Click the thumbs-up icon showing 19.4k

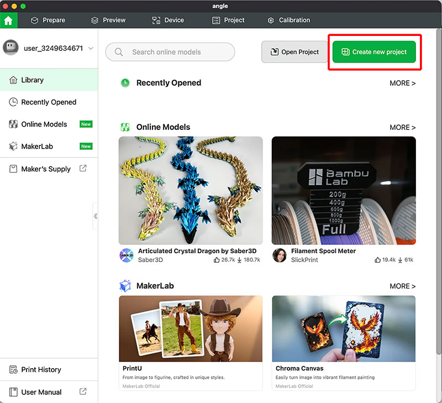(377, 260)
